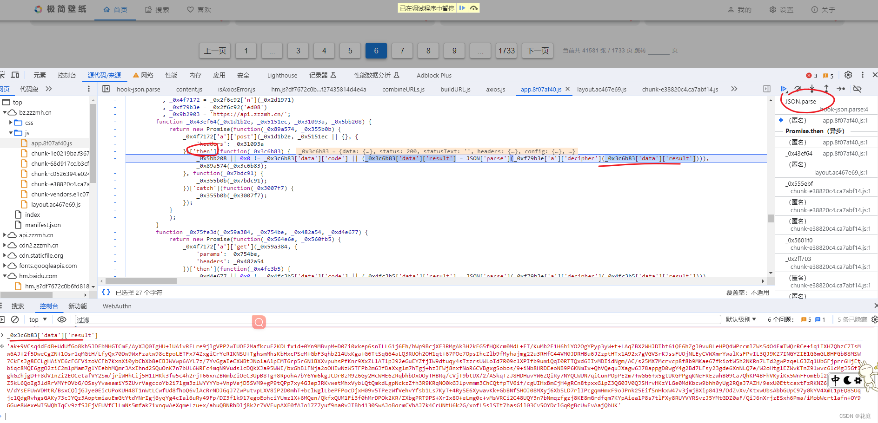The height and width of the screenshot is (423, 878).
Task: Open the DevTools customize three-dot menu
Action: point(863,75)
